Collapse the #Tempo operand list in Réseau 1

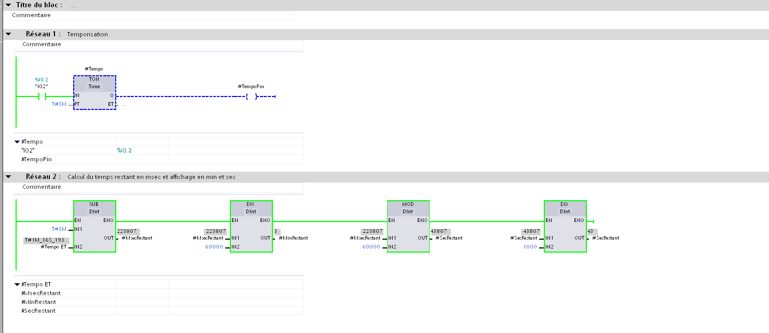pyautogui.click(x=17, y=142)
